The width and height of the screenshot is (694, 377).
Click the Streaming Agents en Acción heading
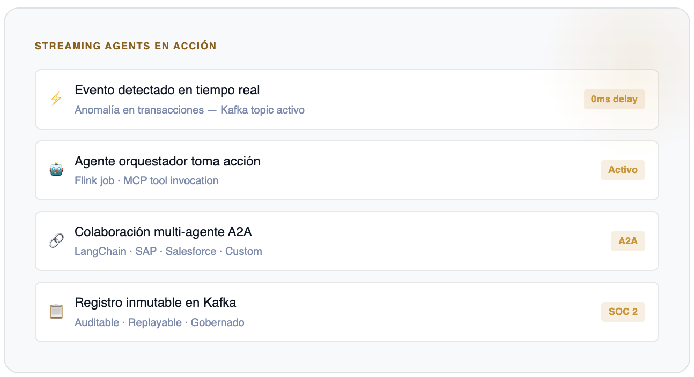coord(125,46)
